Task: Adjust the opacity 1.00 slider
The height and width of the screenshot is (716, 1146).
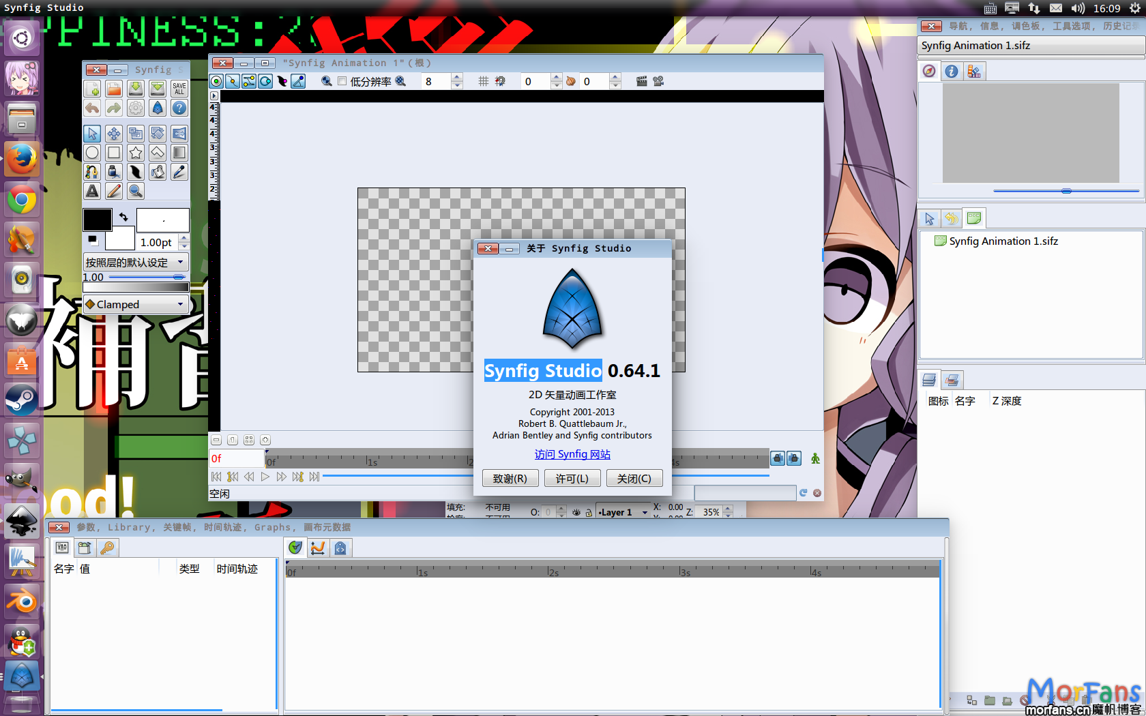Action: click(147, 277)
